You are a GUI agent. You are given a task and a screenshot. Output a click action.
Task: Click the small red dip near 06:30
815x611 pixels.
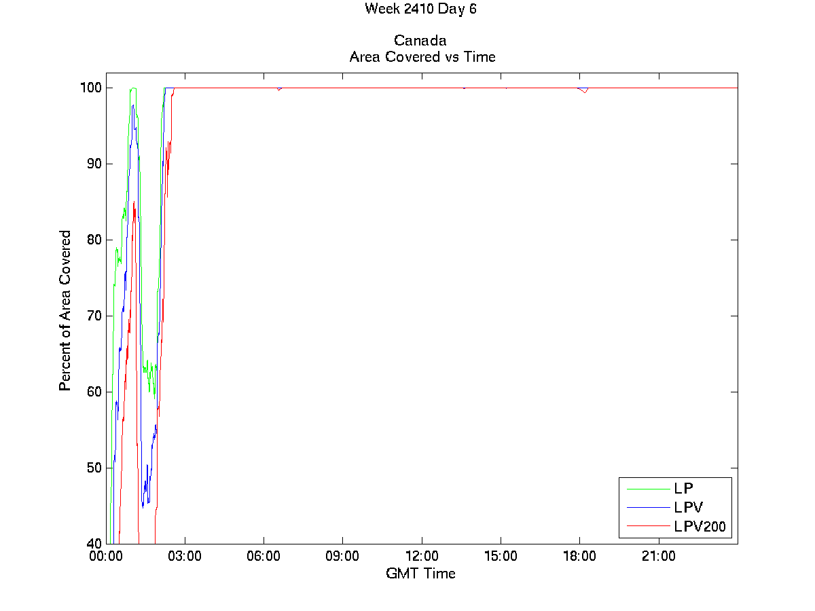278,89
